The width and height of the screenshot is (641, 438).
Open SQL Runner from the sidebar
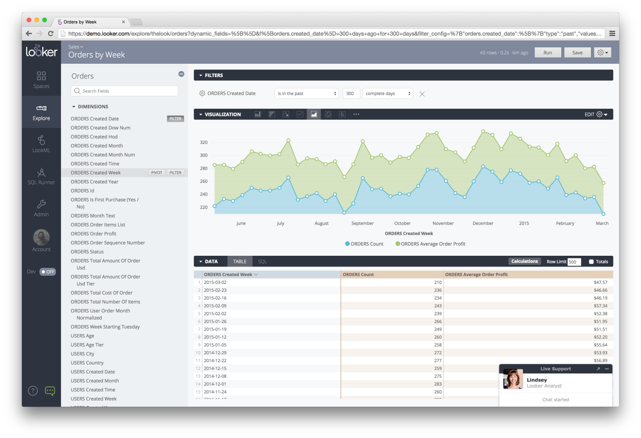coord(41,176)
